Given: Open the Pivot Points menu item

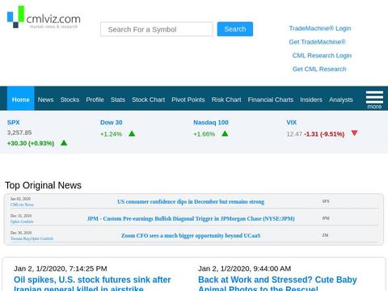Looking at the screenshot, I should (188, 99).
